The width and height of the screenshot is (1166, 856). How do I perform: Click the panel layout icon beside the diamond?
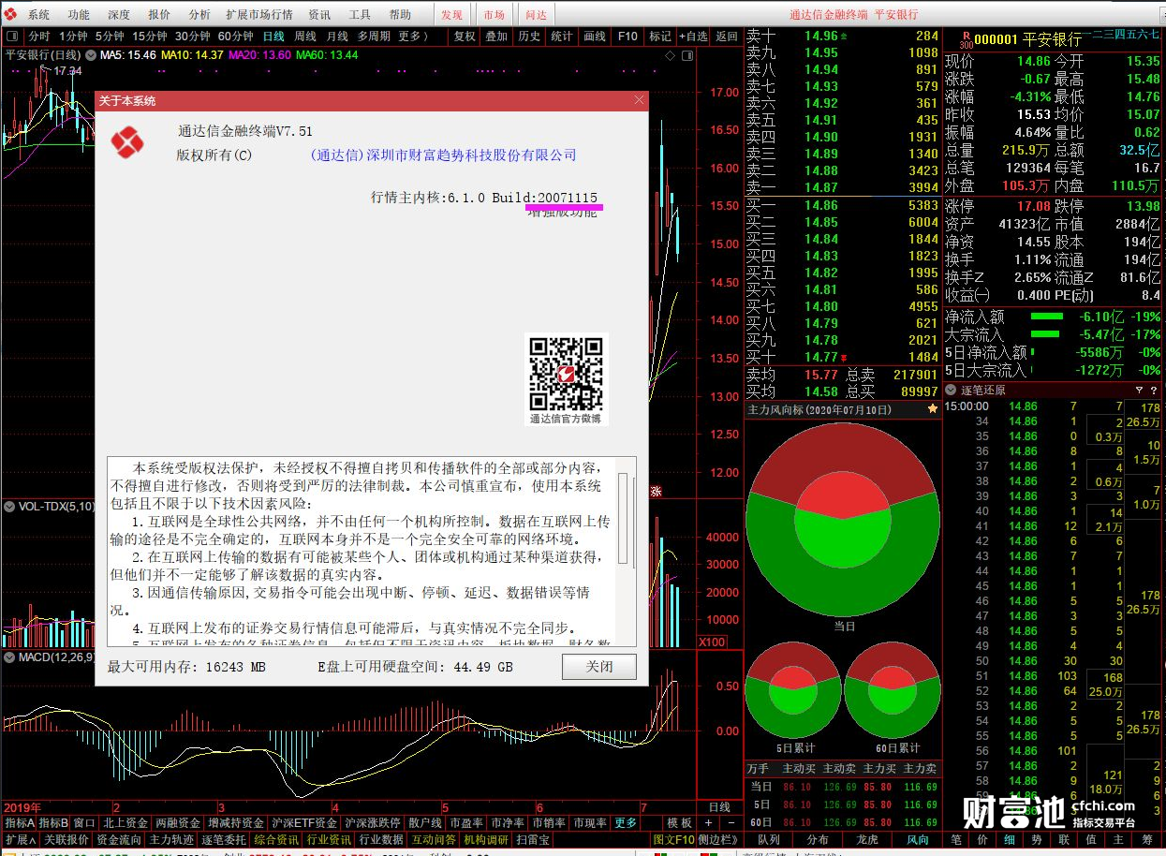[686, 56]
